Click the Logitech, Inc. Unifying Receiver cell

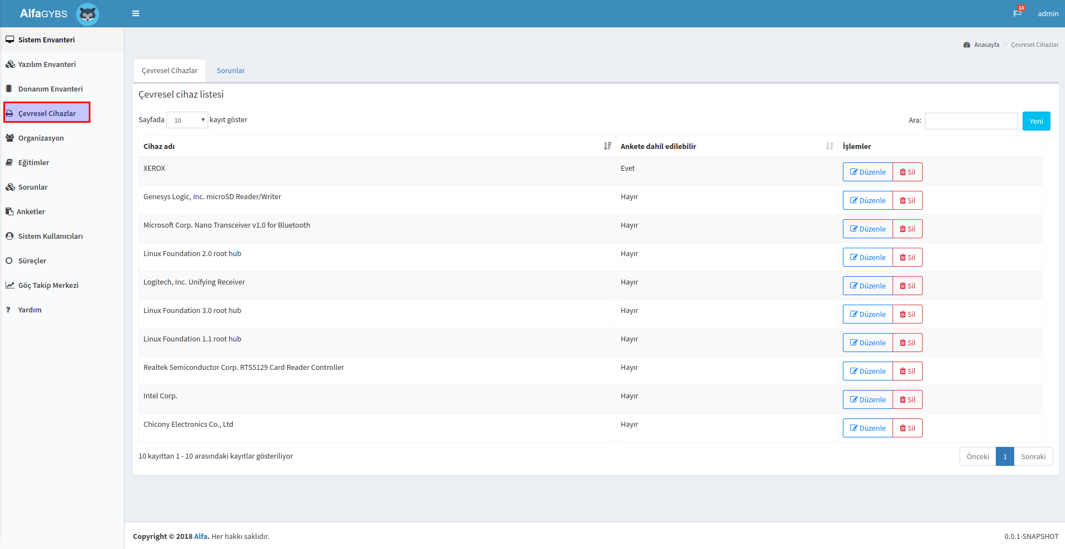click(377, 285)
